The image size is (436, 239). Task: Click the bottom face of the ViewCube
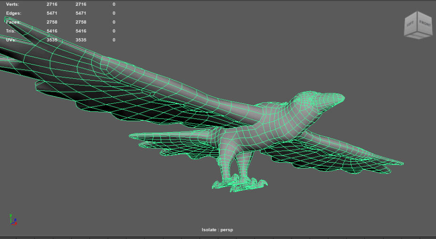(418, 36)
